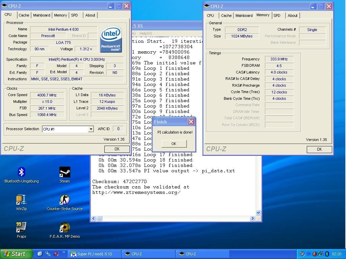Minimize the left CPU-Z window
346x259 pixels.
(x=110, y=6)
